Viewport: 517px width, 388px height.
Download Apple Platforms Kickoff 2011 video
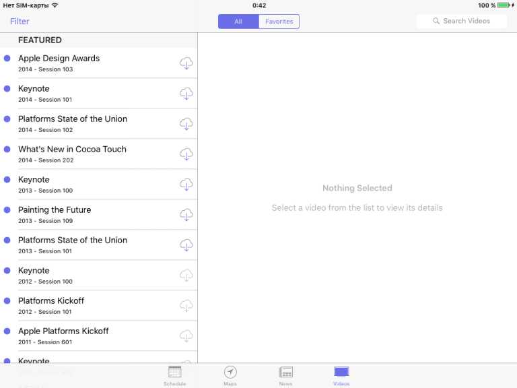pos(186,336)
